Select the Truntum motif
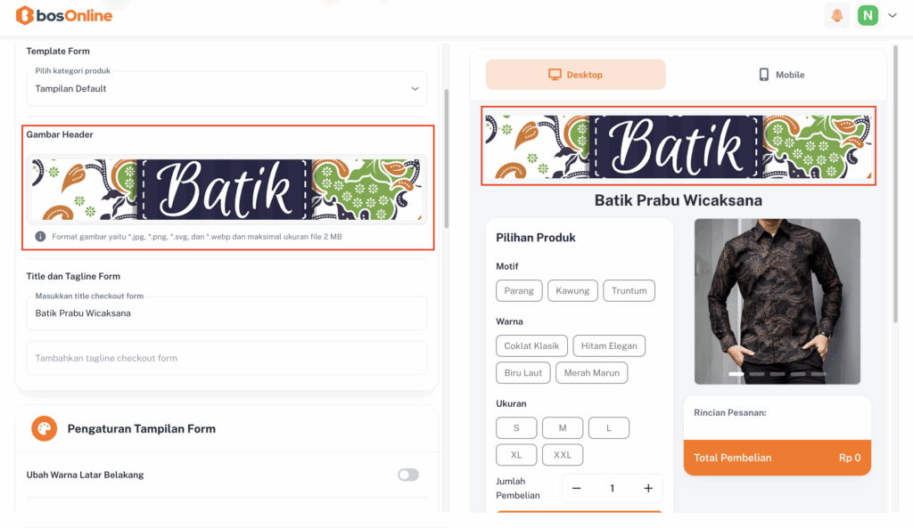The width and height of the screenshot is (913, 528). pyautogui.click(x=629, y=291)
